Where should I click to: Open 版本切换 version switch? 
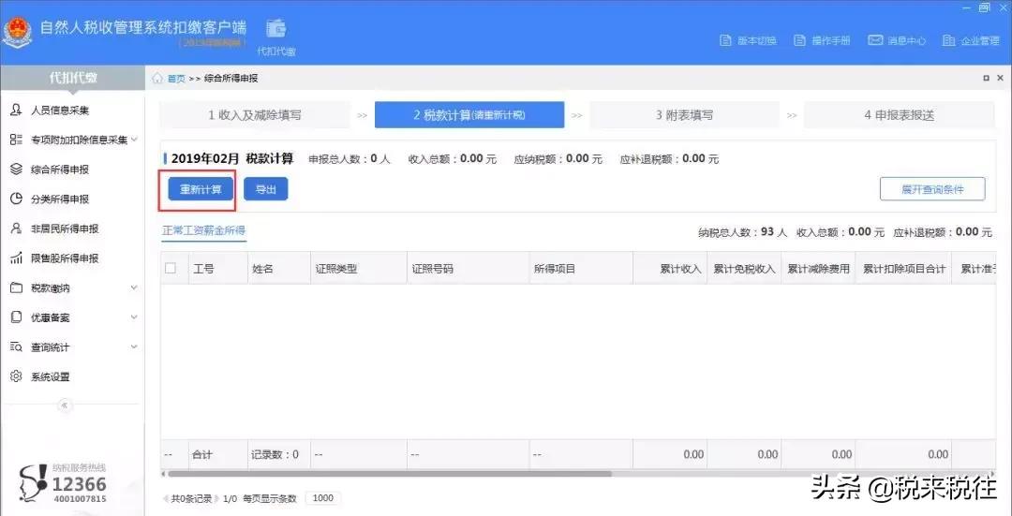[x=748, y=40]
